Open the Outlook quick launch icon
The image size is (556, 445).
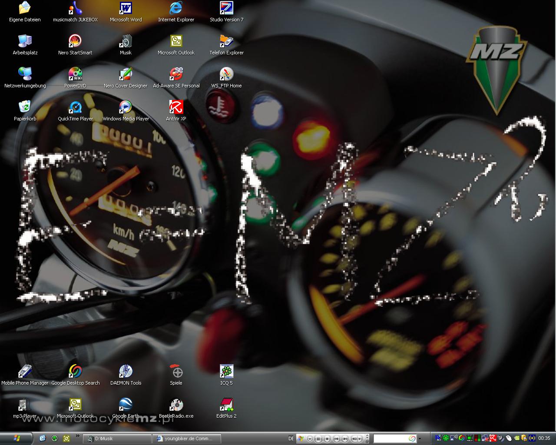66,438
